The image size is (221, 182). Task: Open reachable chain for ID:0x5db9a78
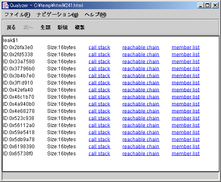pos(141,140)
